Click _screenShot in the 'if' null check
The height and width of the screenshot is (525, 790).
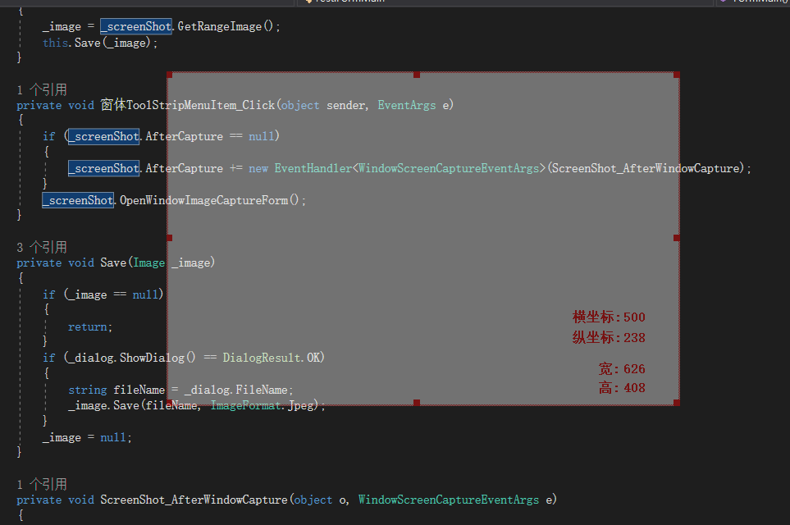(104, 136)
